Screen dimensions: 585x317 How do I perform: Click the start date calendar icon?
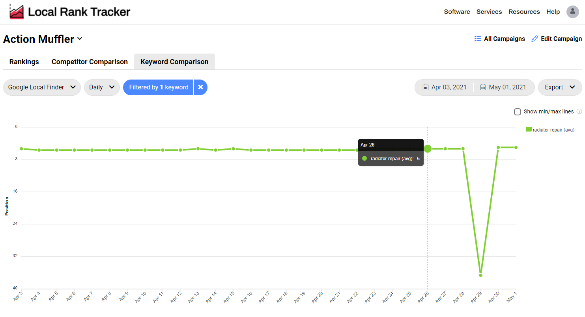(426, 87)
